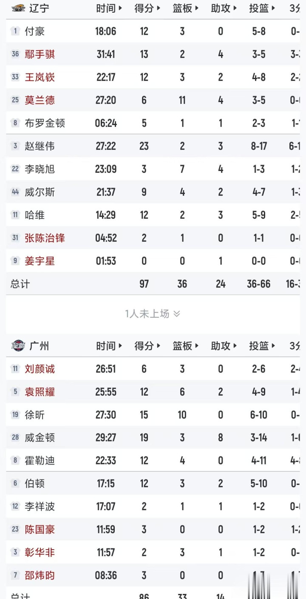This screenshot has height=599, width=306.
Task: Expand the 1人未上场 section
Action: (153, 314)
